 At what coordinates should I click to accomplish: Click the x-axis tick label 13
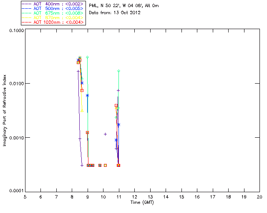point(150,197)
